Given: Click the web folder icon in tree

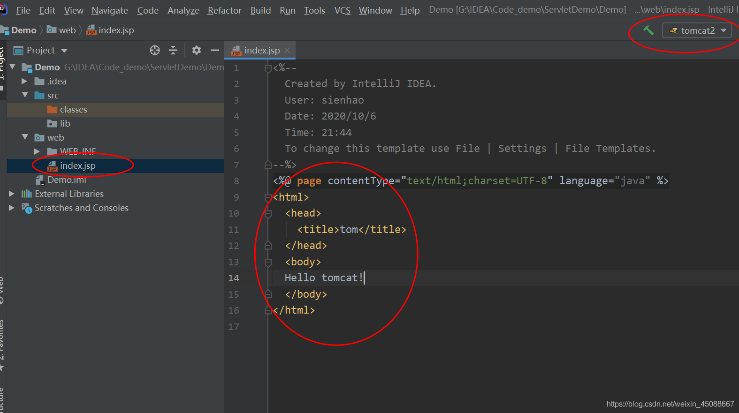Looking at the screenshot, I should click(39, 137).
